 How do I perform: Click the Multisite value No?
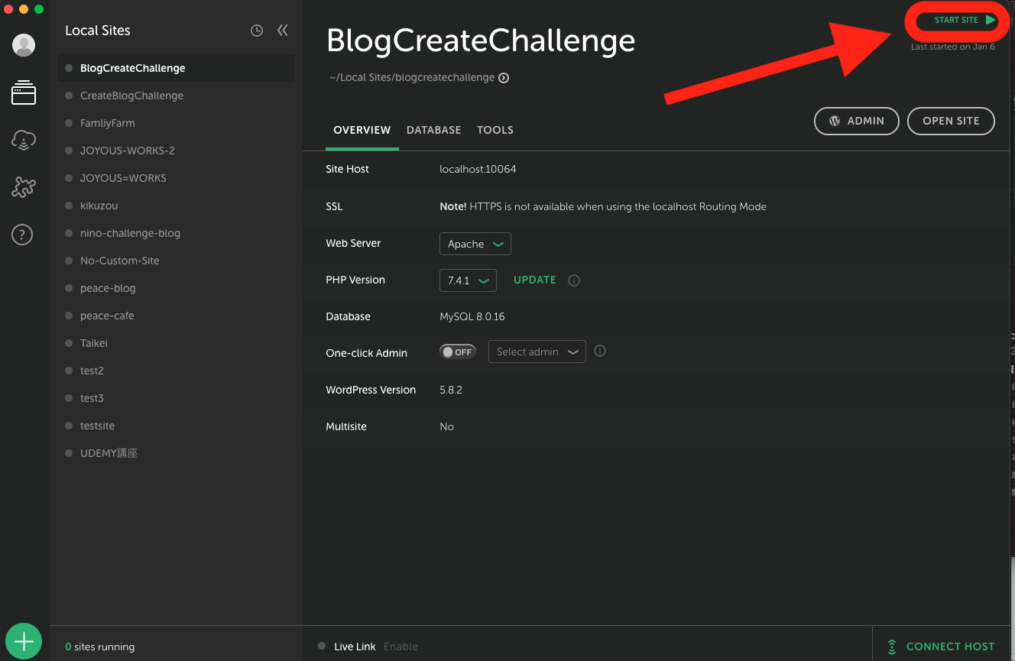(x=447, y=426)
